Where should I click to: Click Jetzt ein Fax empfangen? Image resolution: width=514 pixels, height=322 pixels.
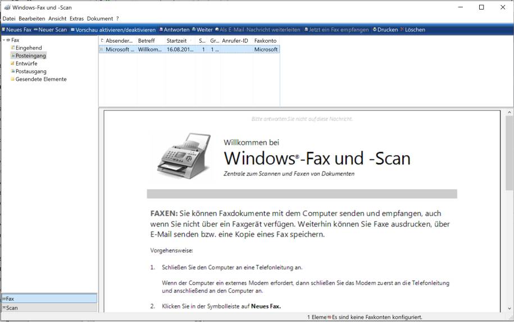point(336,29)
